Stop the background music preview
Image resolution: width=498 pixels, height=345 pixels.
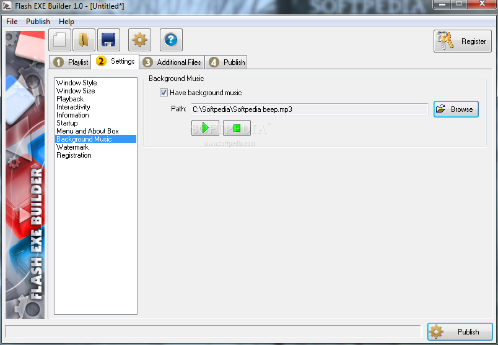237,128
